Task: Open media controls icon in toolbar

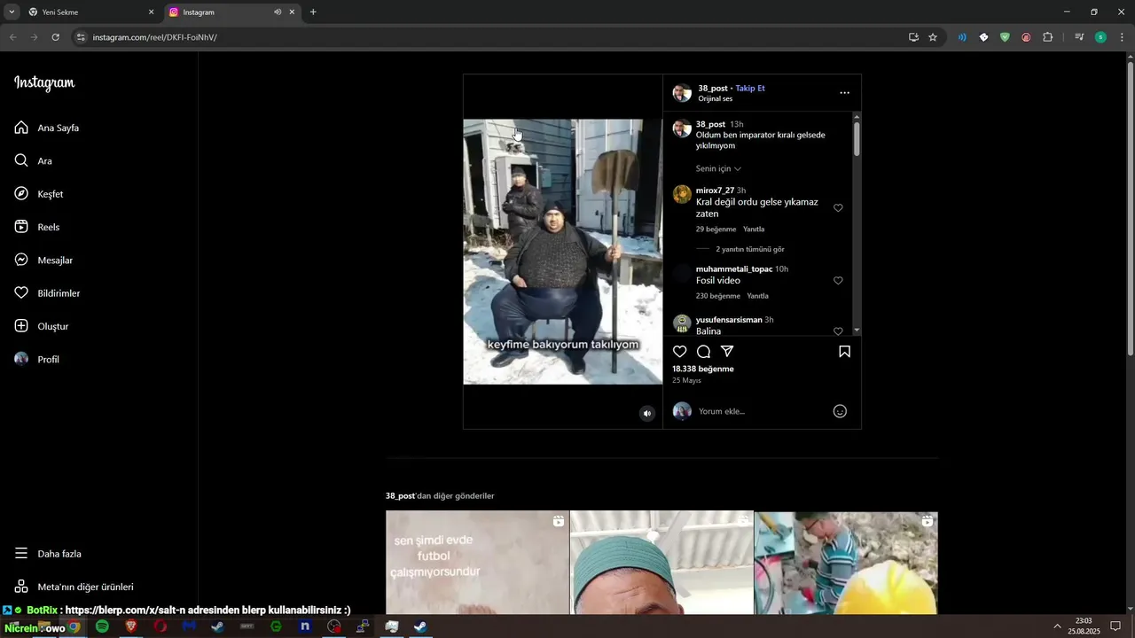Action: (1079, 37)
